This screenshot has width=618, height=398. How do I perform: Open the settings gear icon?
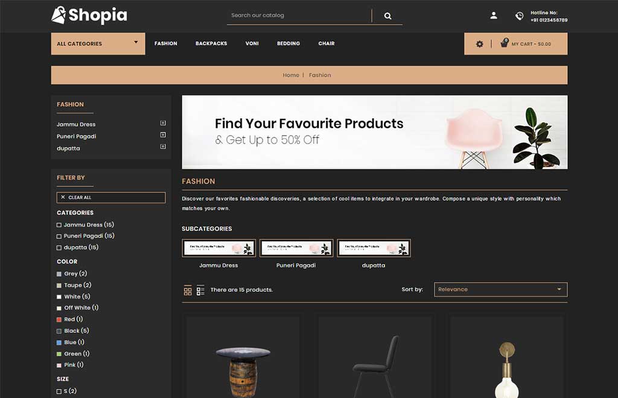tap(479, 44)
